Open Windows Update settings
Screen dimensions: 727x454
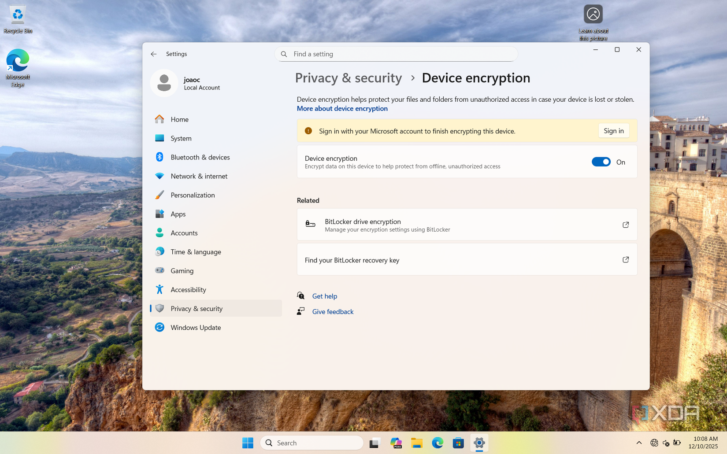click(x=196, y=328)
